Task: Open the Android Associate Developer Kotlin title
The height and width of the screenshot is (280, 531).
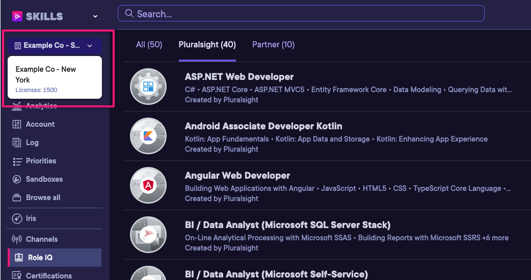Action: click(x=263, y=126)
